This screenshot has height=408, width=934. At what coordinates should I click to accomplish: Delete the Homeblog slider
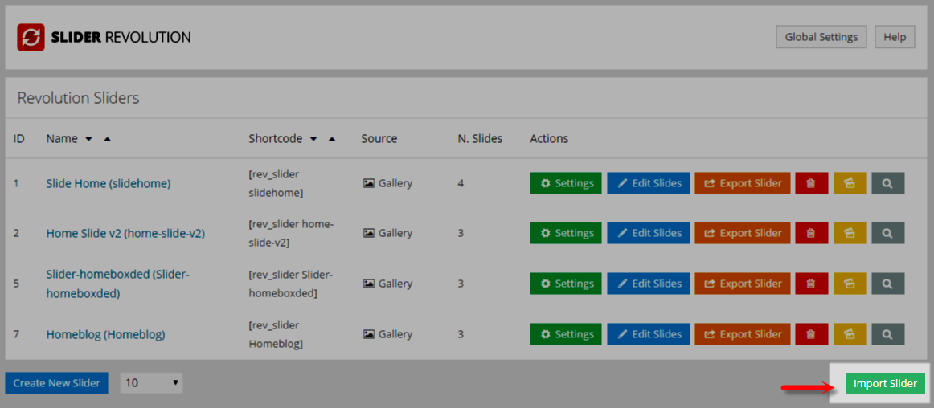point(811,334)
